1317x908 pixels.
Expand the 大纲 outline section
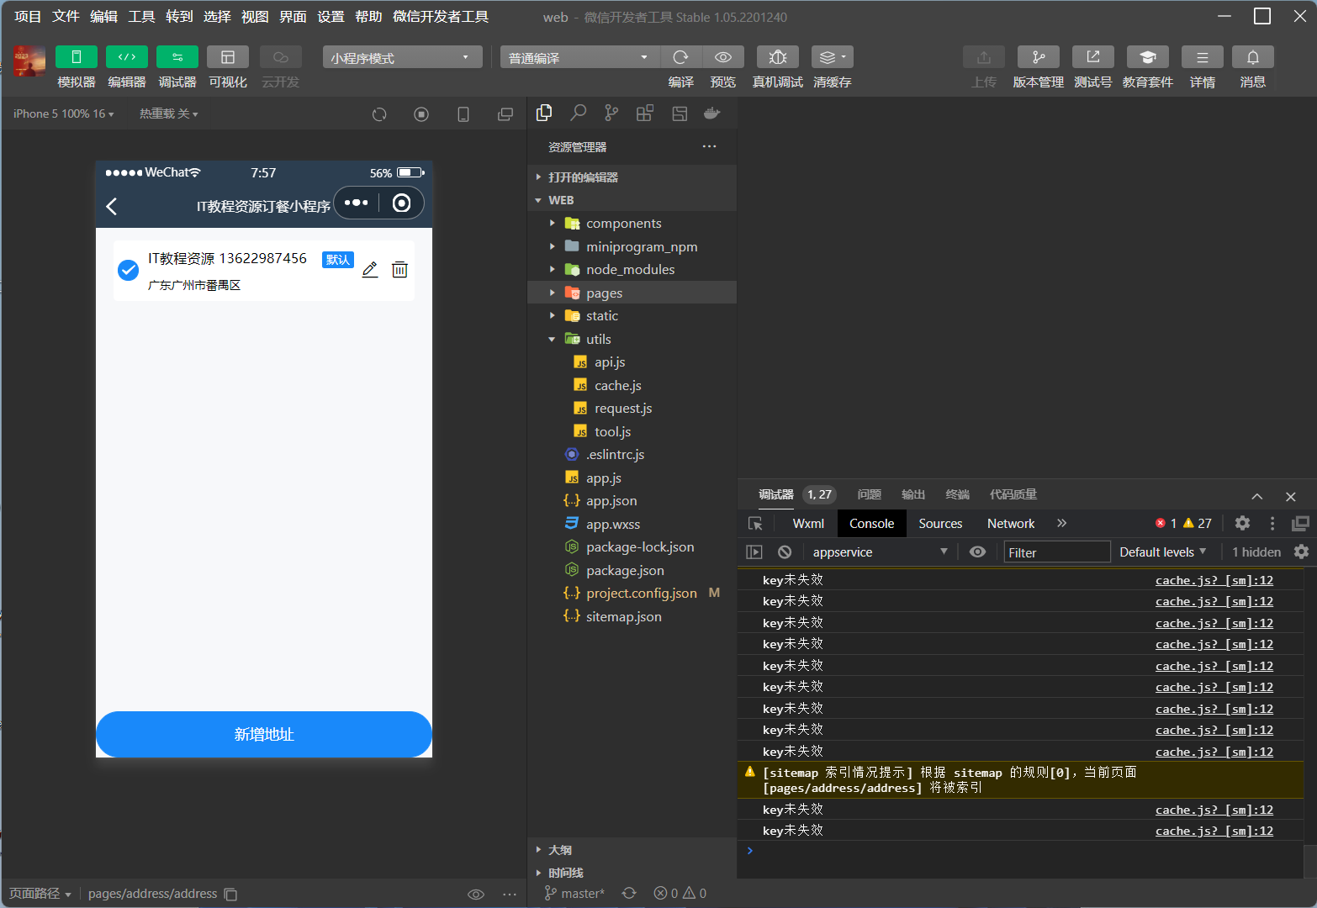(x=632, y=850)
